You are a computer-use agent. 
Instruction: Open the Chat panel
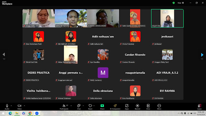[x=79, y=107]
